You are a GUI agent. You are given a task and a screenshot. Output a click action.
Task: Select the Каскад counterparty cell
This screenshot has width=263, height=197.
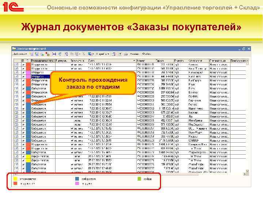(x=198, y=112)
